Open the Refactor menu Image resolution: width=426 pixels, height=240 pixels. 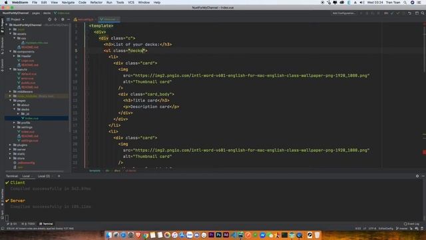point(96,3)
